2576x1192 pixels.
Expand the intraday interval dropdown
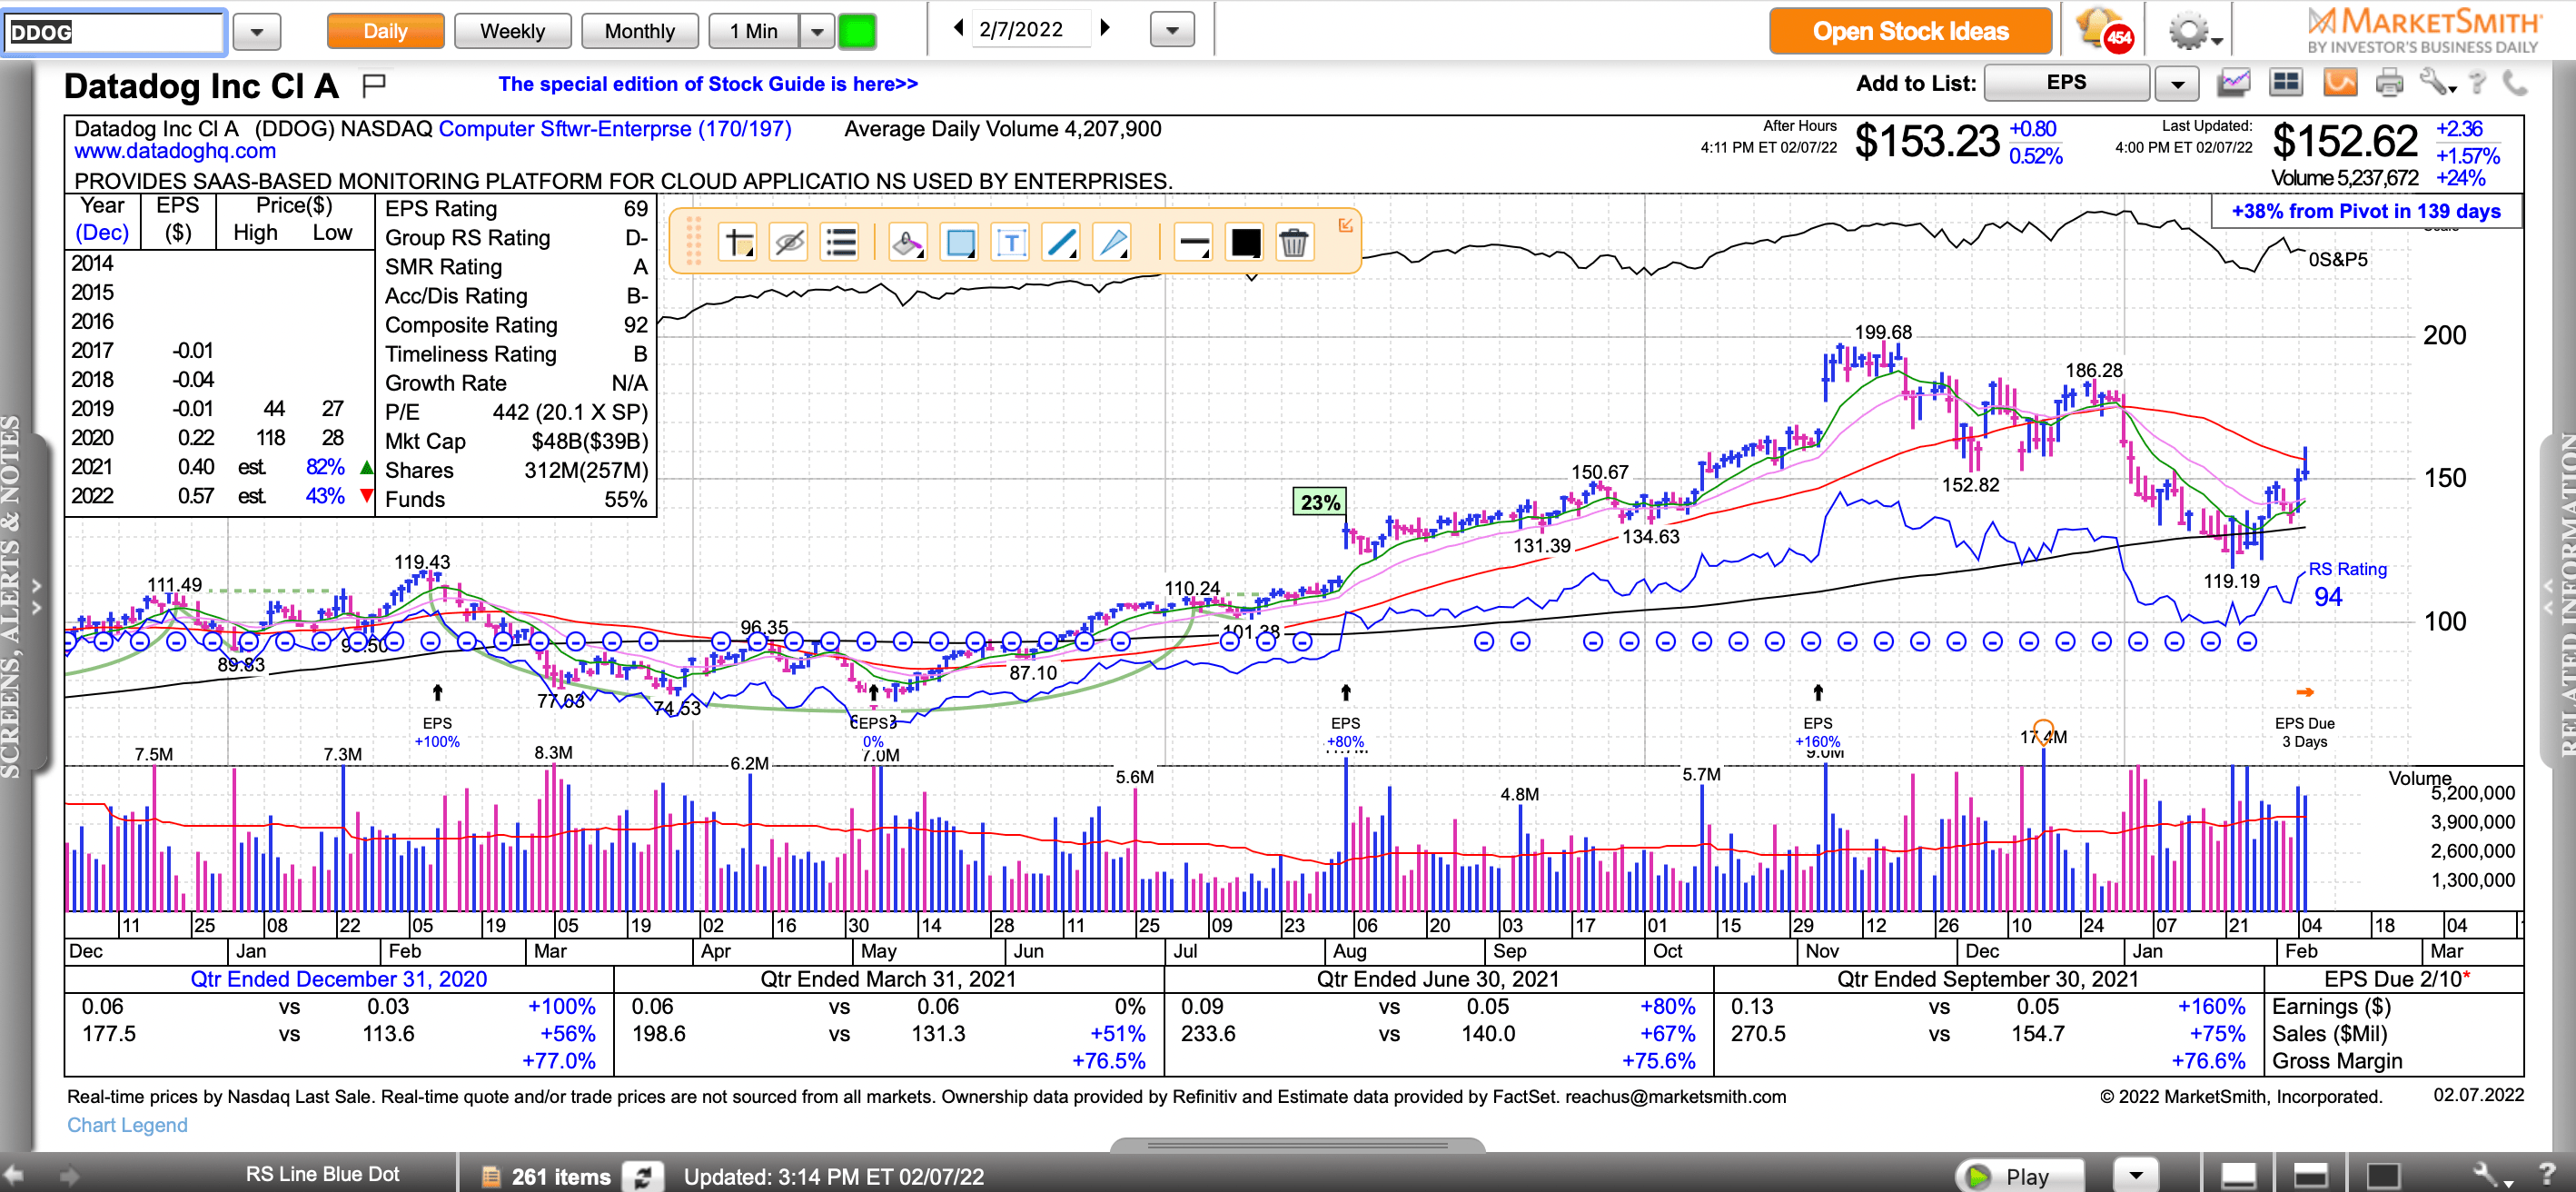(817, 31)
